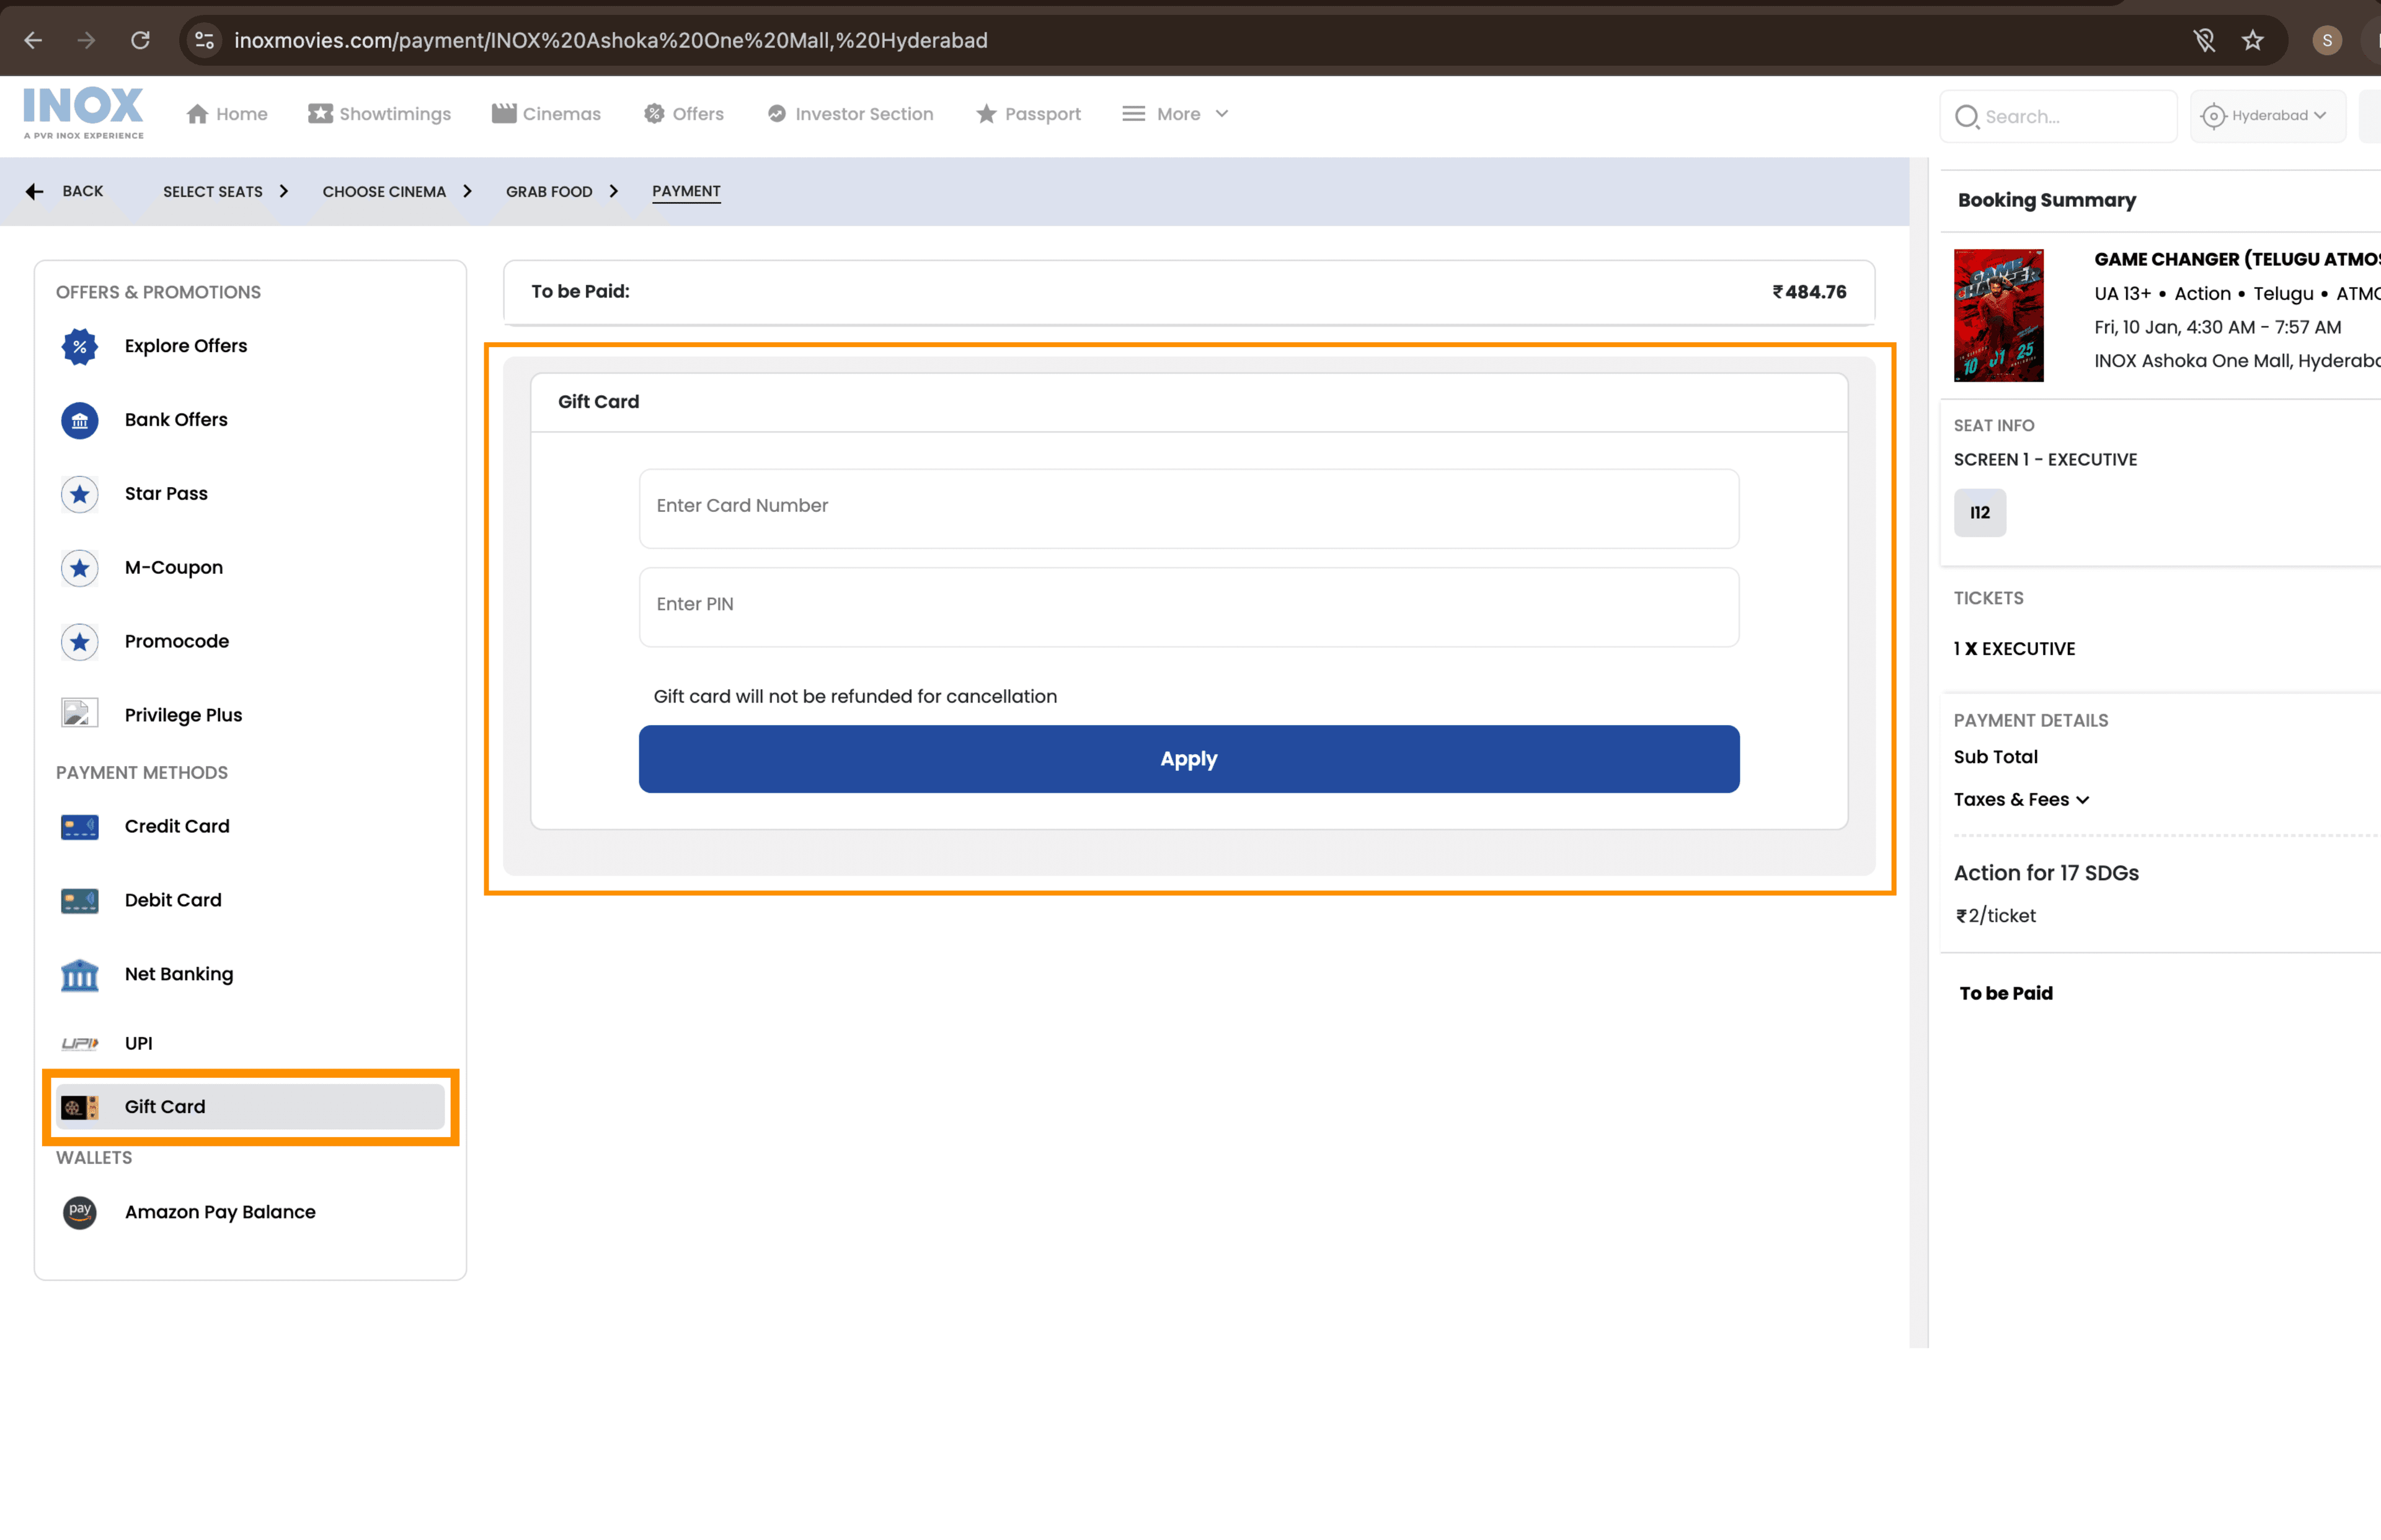Click the INOX logo
Image resolution: width=2381 pixels, height=1540 pixels.
83,113
